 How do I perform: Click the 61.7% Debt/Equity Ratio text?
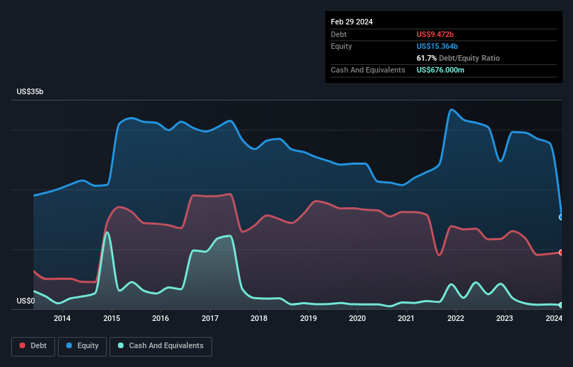point(458,58)
